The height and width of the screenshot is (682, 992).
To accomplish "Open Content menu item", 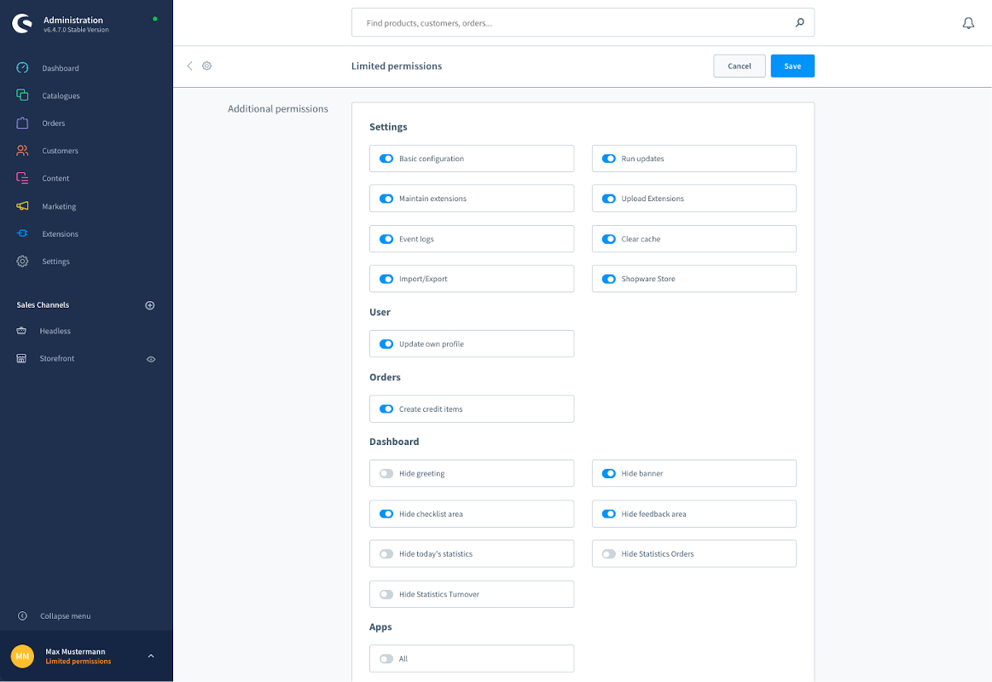I will point(55,178).
